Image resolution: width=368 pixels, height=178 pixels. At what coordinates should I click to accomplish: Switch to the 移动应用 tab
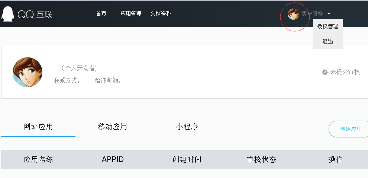coord(112,127)
